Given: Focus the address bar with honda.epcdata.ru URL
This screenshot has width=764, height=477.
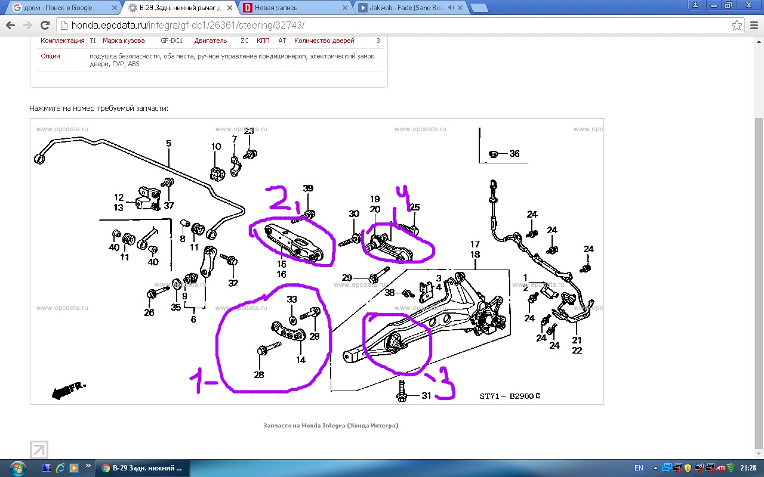Looking at the screenshot, I should click(x=394, y=26).
